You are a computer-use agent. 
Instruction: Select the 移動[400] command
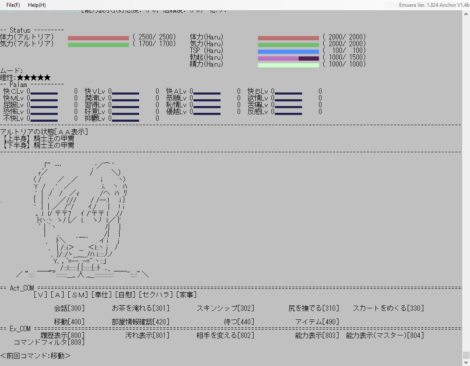pyautogui.click(x=69, y=322)
